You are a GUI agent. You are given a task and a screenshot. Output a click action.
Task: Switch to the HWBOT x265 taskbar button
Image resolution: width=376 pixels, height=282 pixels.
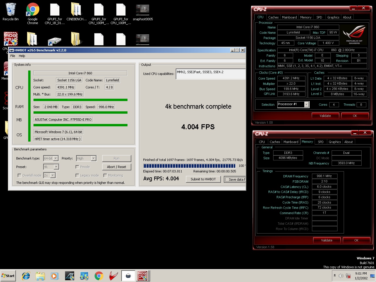point(128,276)
